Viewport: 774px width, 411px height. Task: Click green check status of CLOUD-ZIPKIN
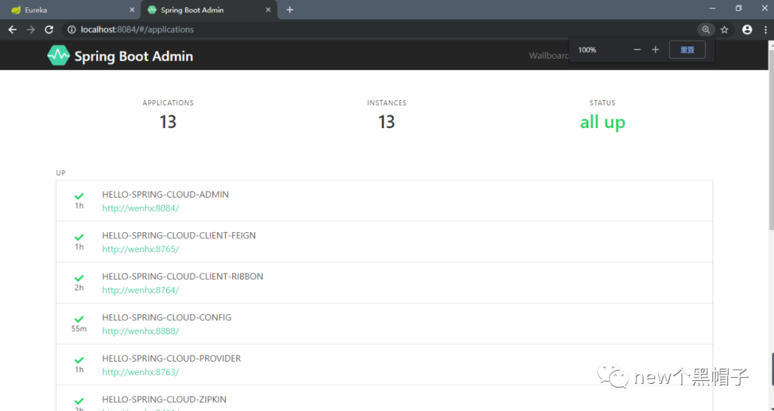pos(79,401)
